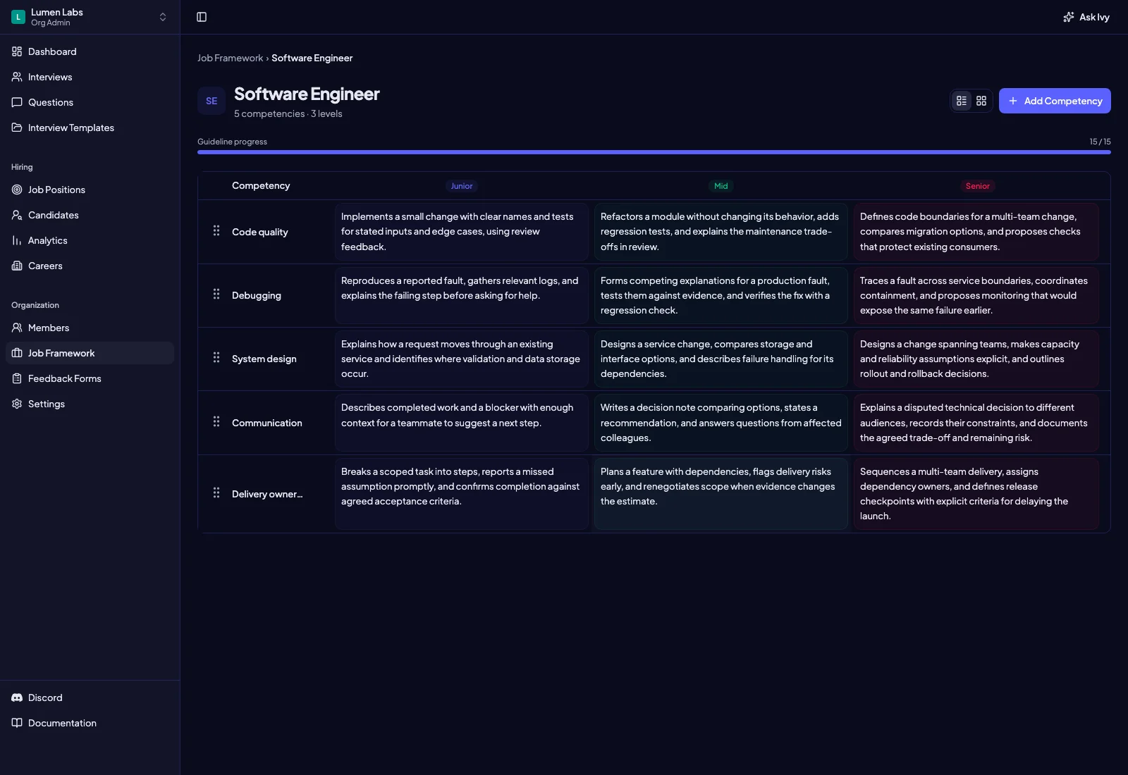
Task: Grab the drag handle for Delivery ownership
Action: (x=216, y=493)
